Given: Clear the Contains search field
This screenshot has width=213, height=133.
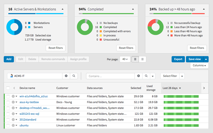Looking at the screenshot, I should point(138,76).
